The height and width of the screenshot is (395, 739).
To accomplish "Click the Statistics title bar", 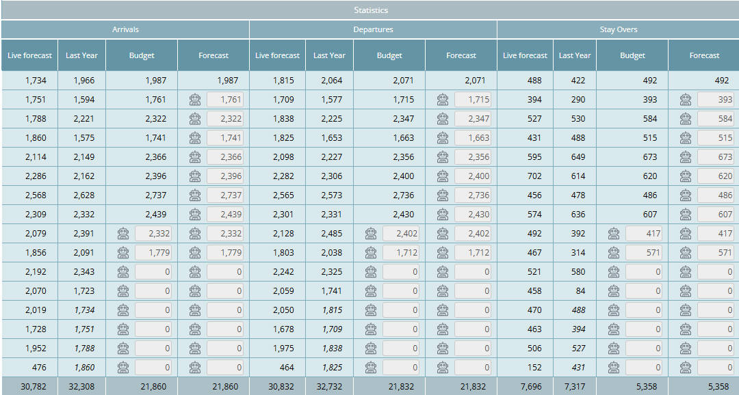I will pos(370,10).
